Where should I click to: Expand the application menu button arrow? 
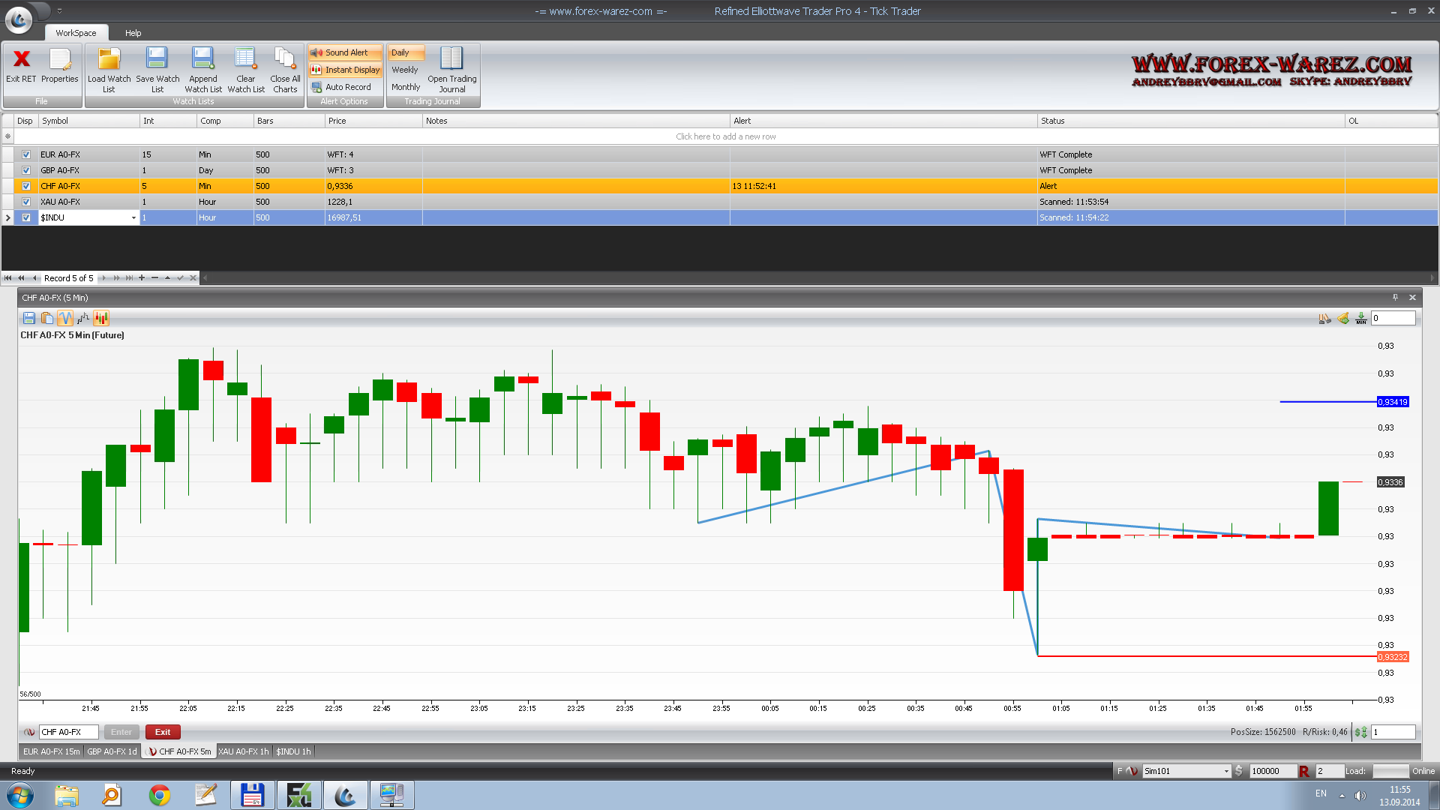click(59, 10)
